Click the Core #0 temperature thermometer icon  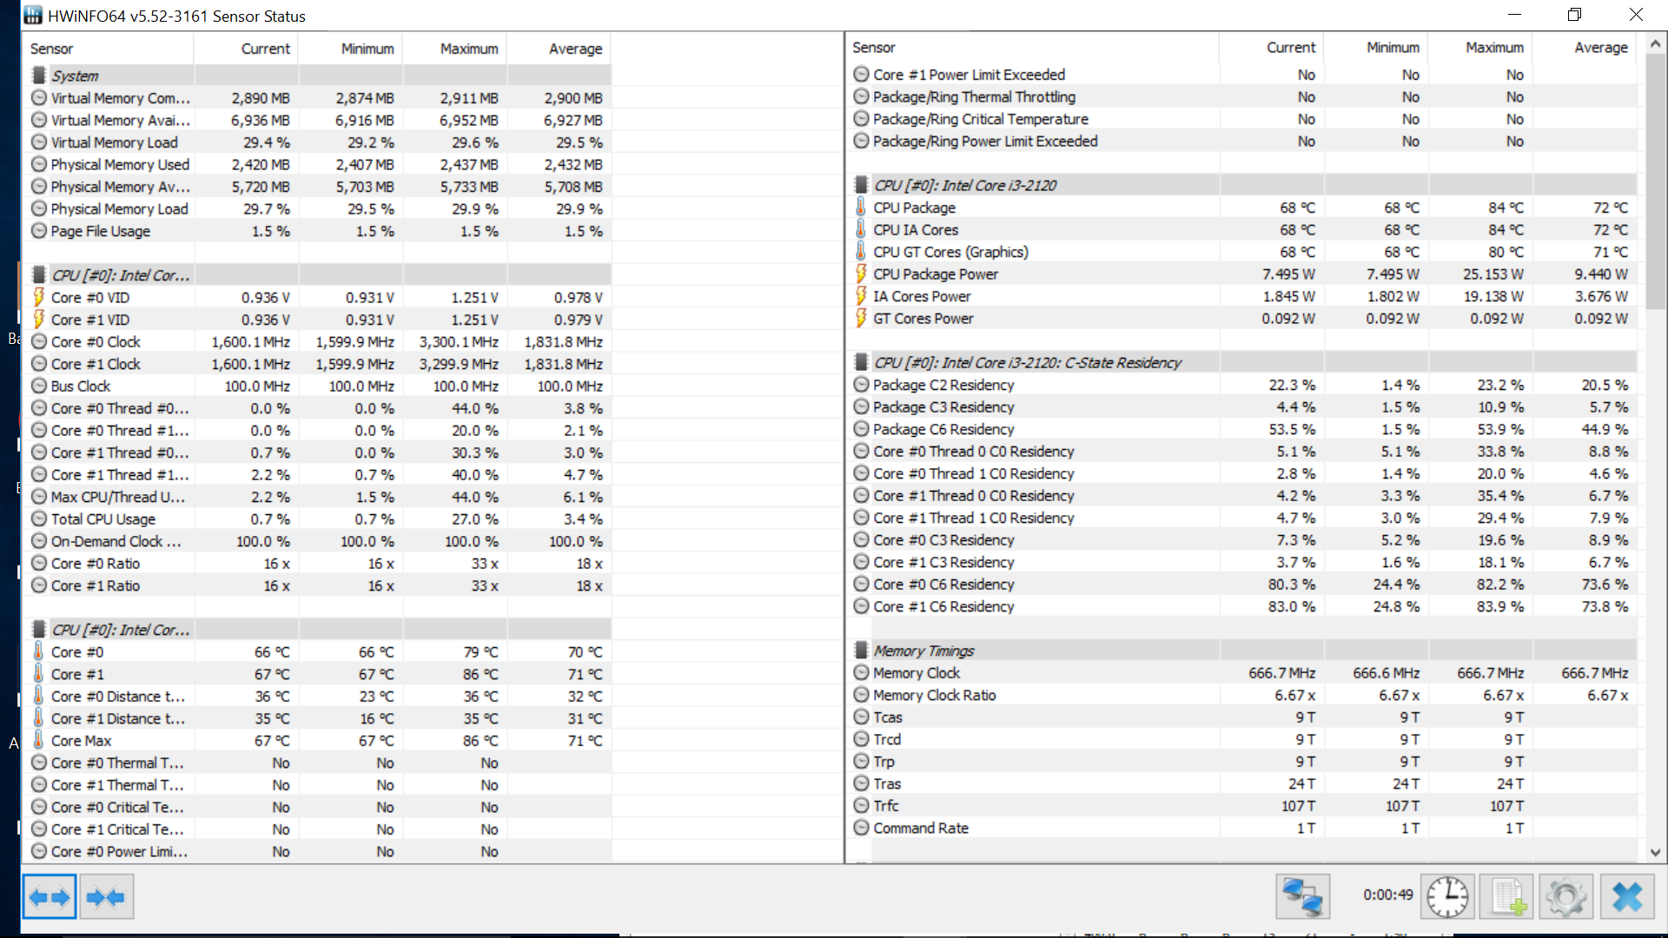39,651
